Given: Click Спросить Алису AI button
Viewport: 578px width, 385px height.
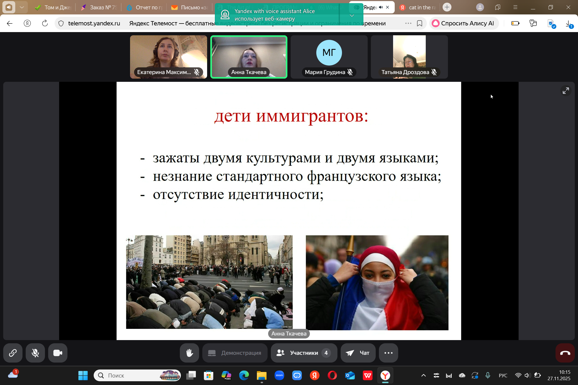Looking at the screenshot, I should [x=464, y=24].
